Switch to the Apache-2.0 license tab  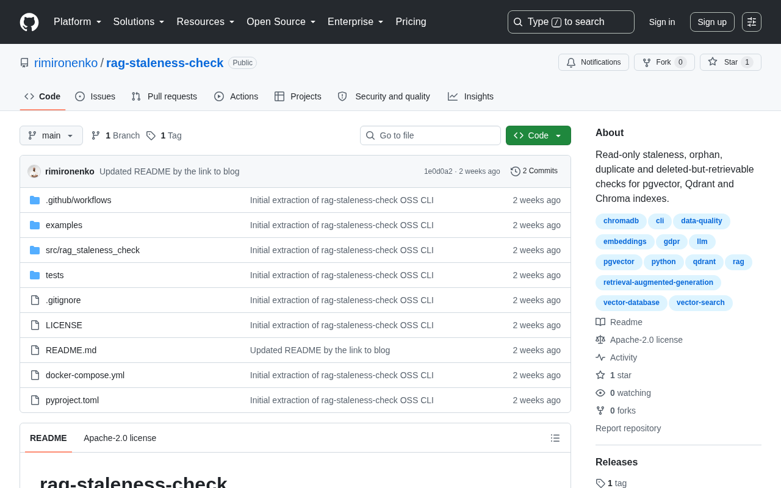tap(120, 438)
